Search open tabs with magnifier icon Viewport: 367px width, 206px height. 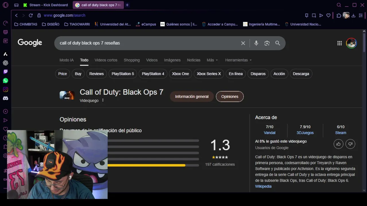click(x=339, y=5)
